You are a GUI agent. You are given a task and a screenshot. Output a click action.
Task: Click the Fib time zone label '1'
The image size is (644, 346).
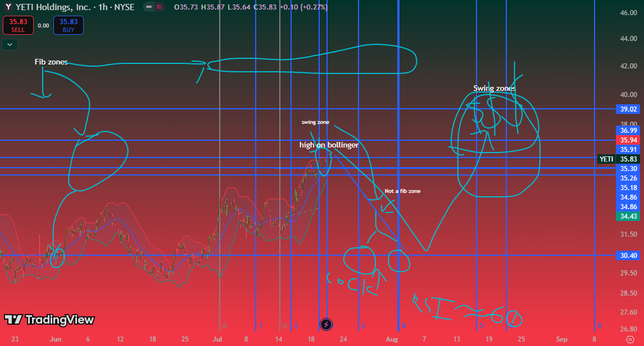click(261, 326)
